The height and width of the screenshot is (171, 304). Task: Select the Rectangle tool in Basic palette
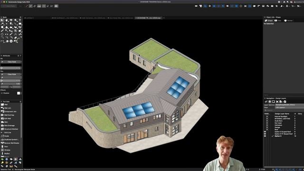point(20,24)
